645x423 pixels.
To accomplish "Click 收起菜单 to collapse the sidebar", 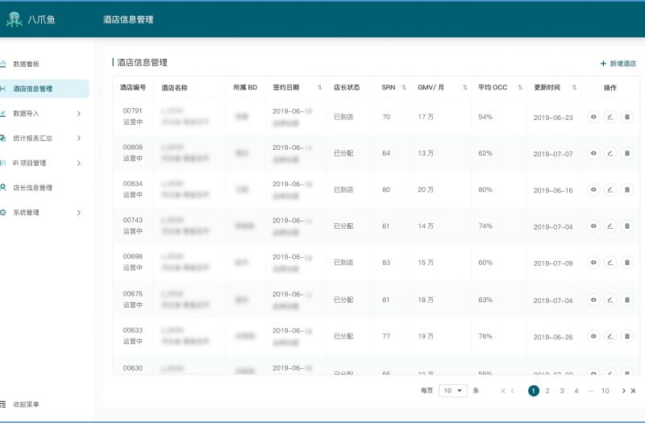I will tap(26, 404).
